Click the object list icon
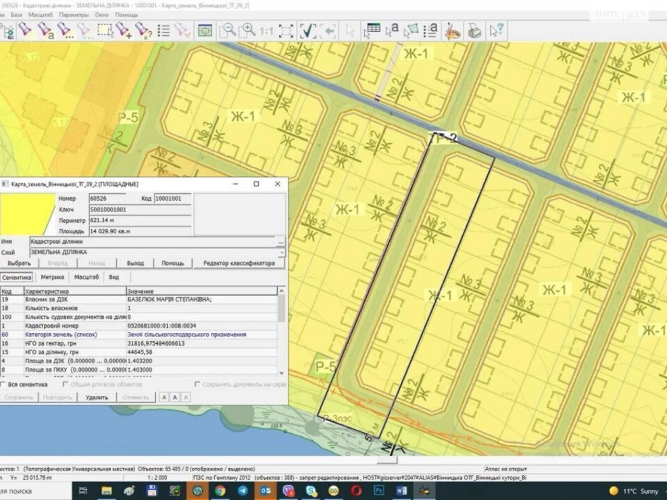Viewport: 667px width, 500px height. pyautogui.click(x=164, y=31)
